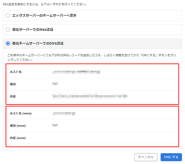Click the DNS record instruction paragraph text
This screenshot has width=185, height=164.
(x=92, y=58)
